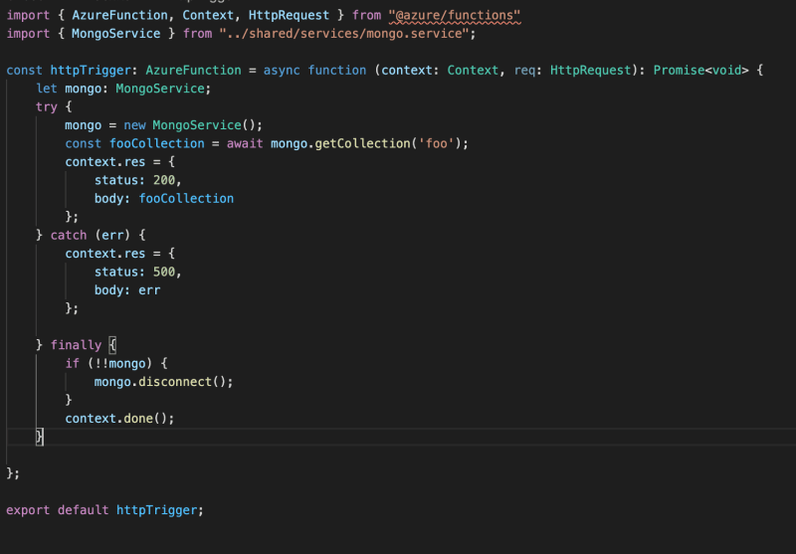Screen dimensions: 796x554
Task: Click the "../shared/services/mongo.service" import path
Action: (343, 34)
